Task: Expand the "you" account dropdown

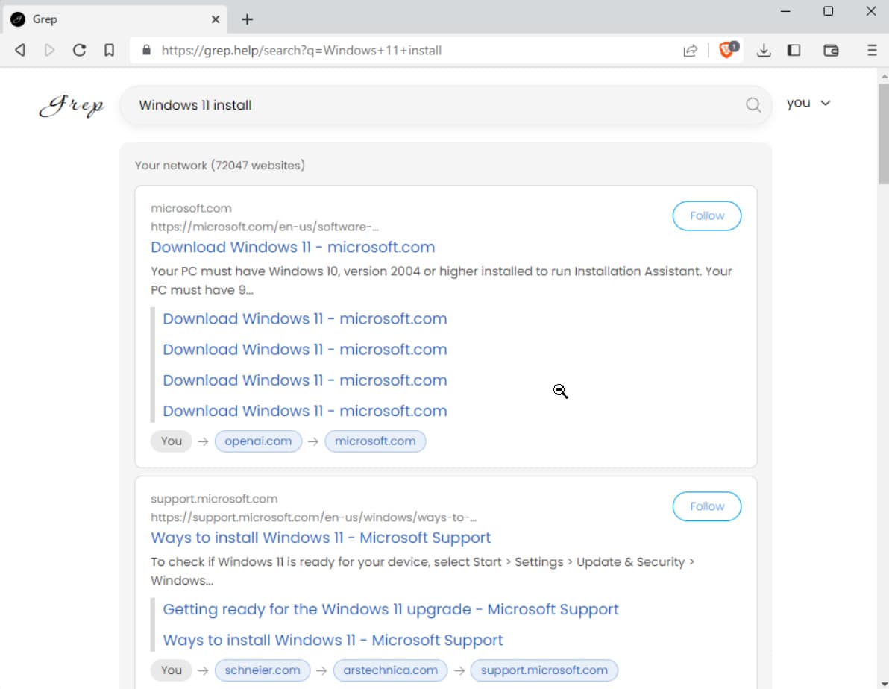Action: coord(808,103)
